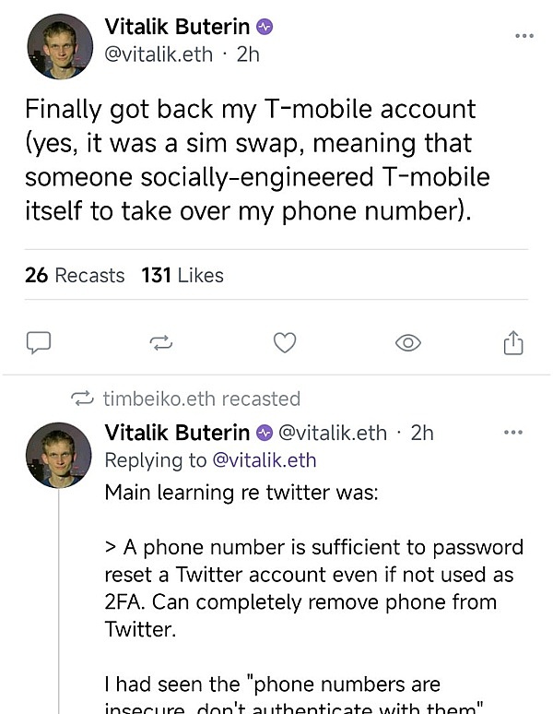
Task: Open the avatar on the reply post
Action: [x=59, y=455]
